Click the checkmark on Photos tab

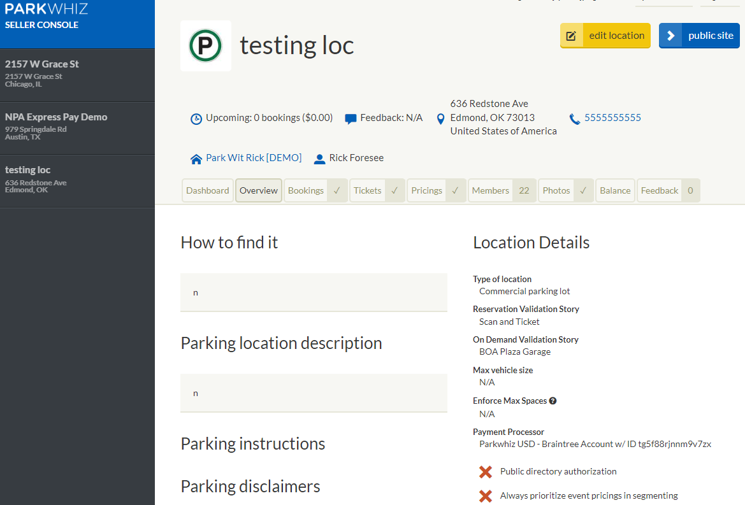(583, 190)
